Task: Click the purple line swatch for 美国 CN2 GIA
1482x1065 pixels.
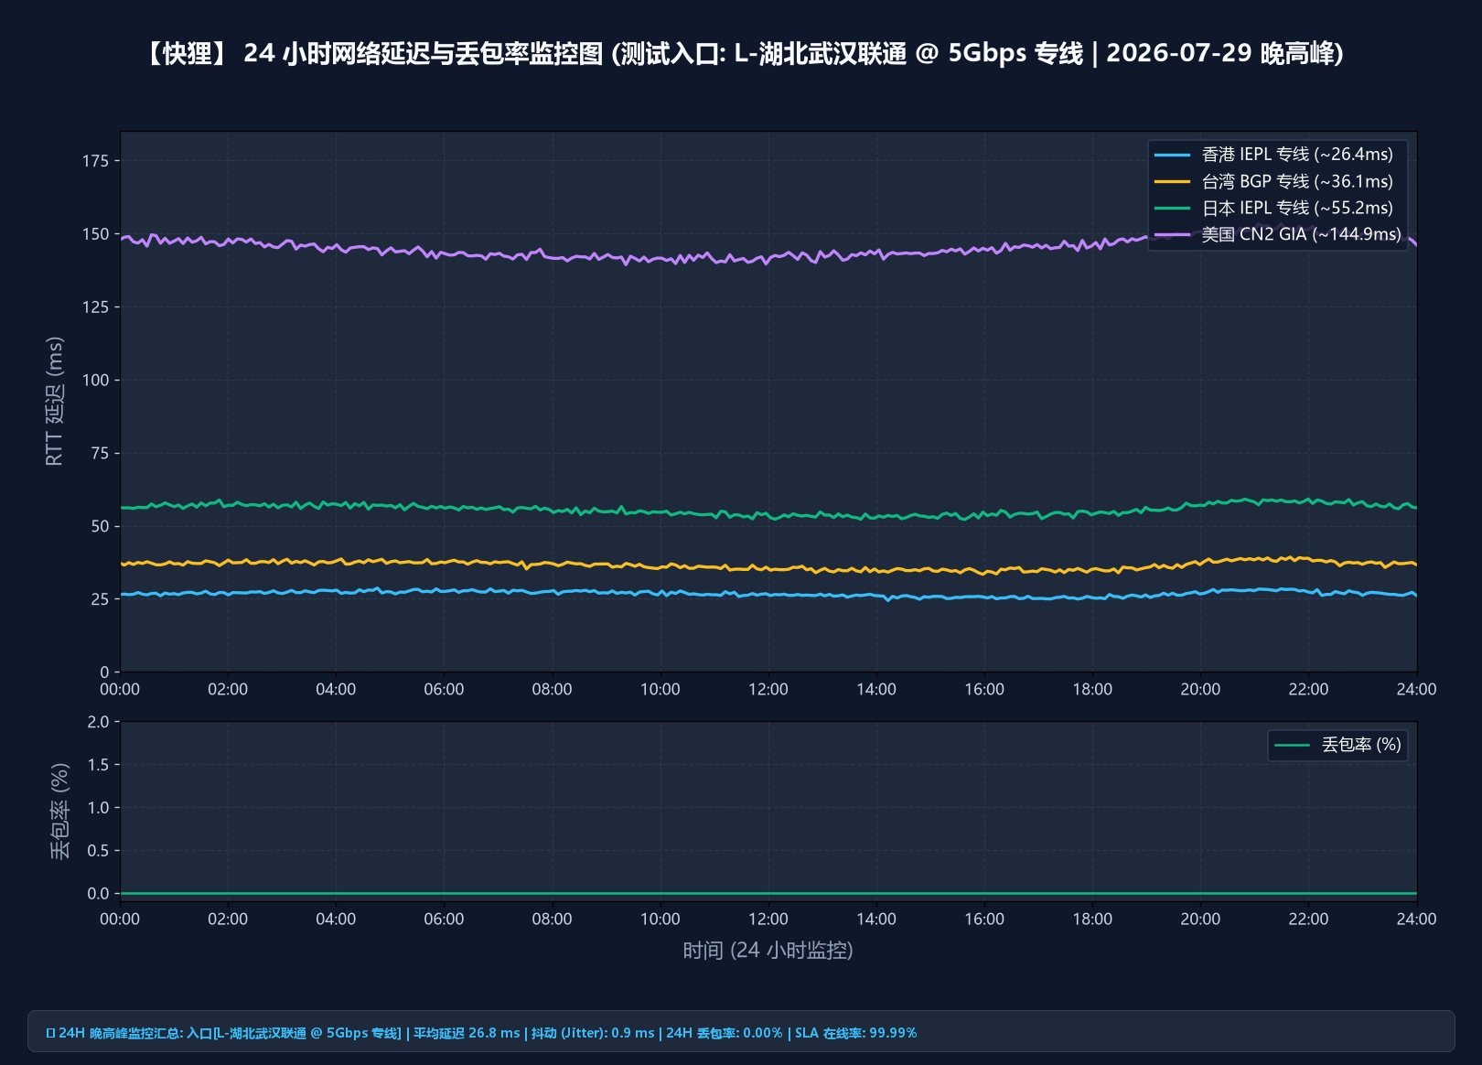Action: pyautogui.click(x=1173, y=234)
